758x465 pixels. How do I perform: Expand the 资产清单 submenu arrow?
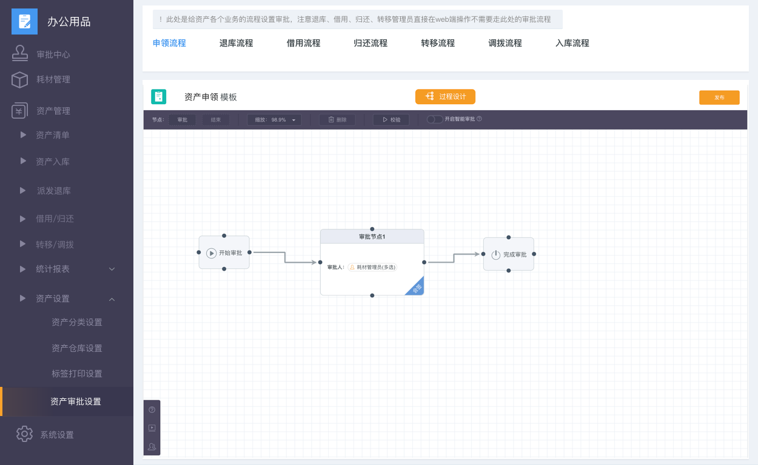coord(23,135)
